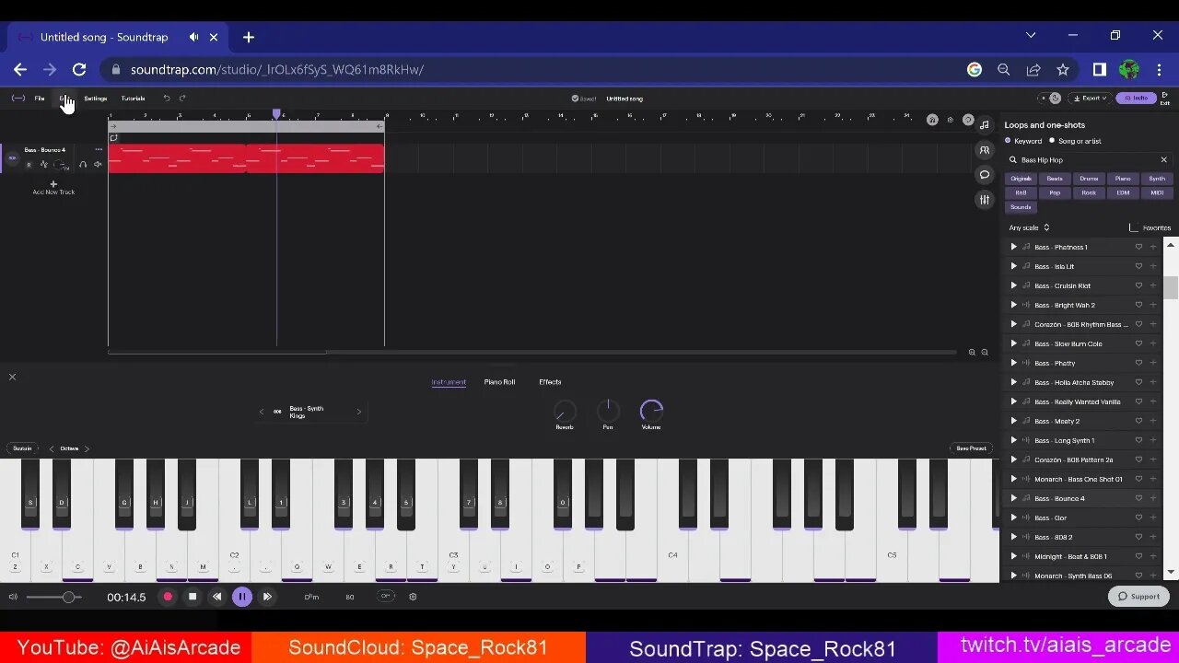Screen dimensions: 1179x663
Task: Check the Favorites checkbox
Action: pyautogui.click(x=1134, y=227)
